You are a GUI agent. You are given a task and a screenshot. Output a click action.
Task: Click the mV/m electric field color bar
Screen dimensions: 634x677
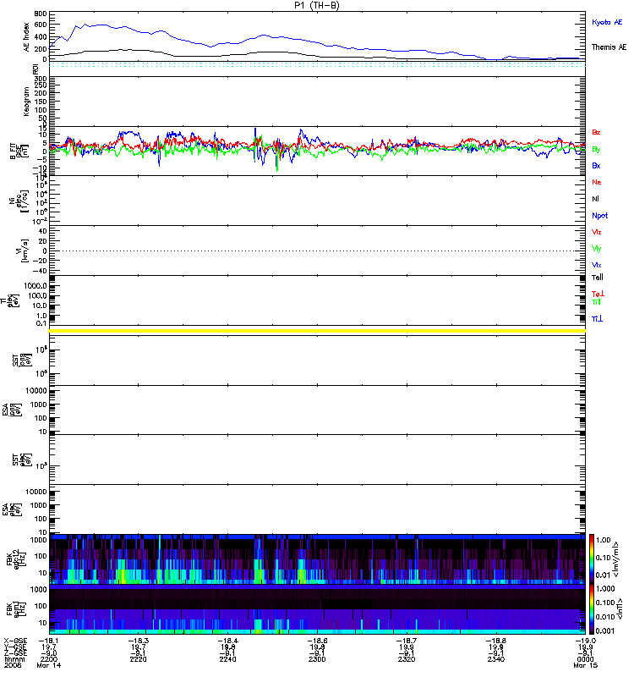tap(591, 559)
